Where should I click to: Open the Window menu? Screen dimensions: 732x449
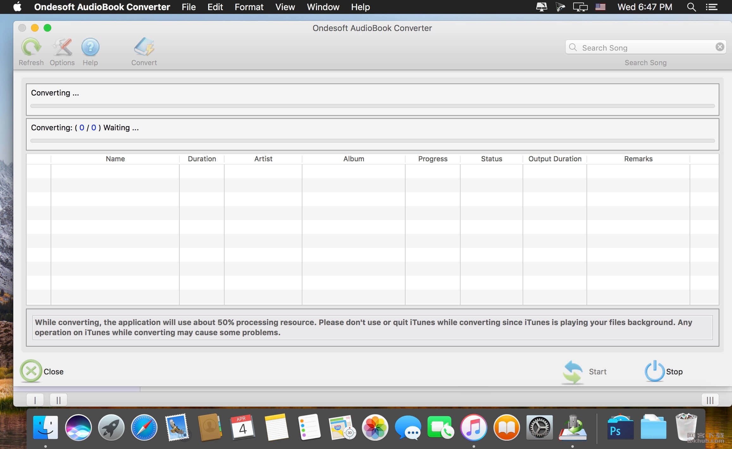pyautogui.click(x=323, y=7)
